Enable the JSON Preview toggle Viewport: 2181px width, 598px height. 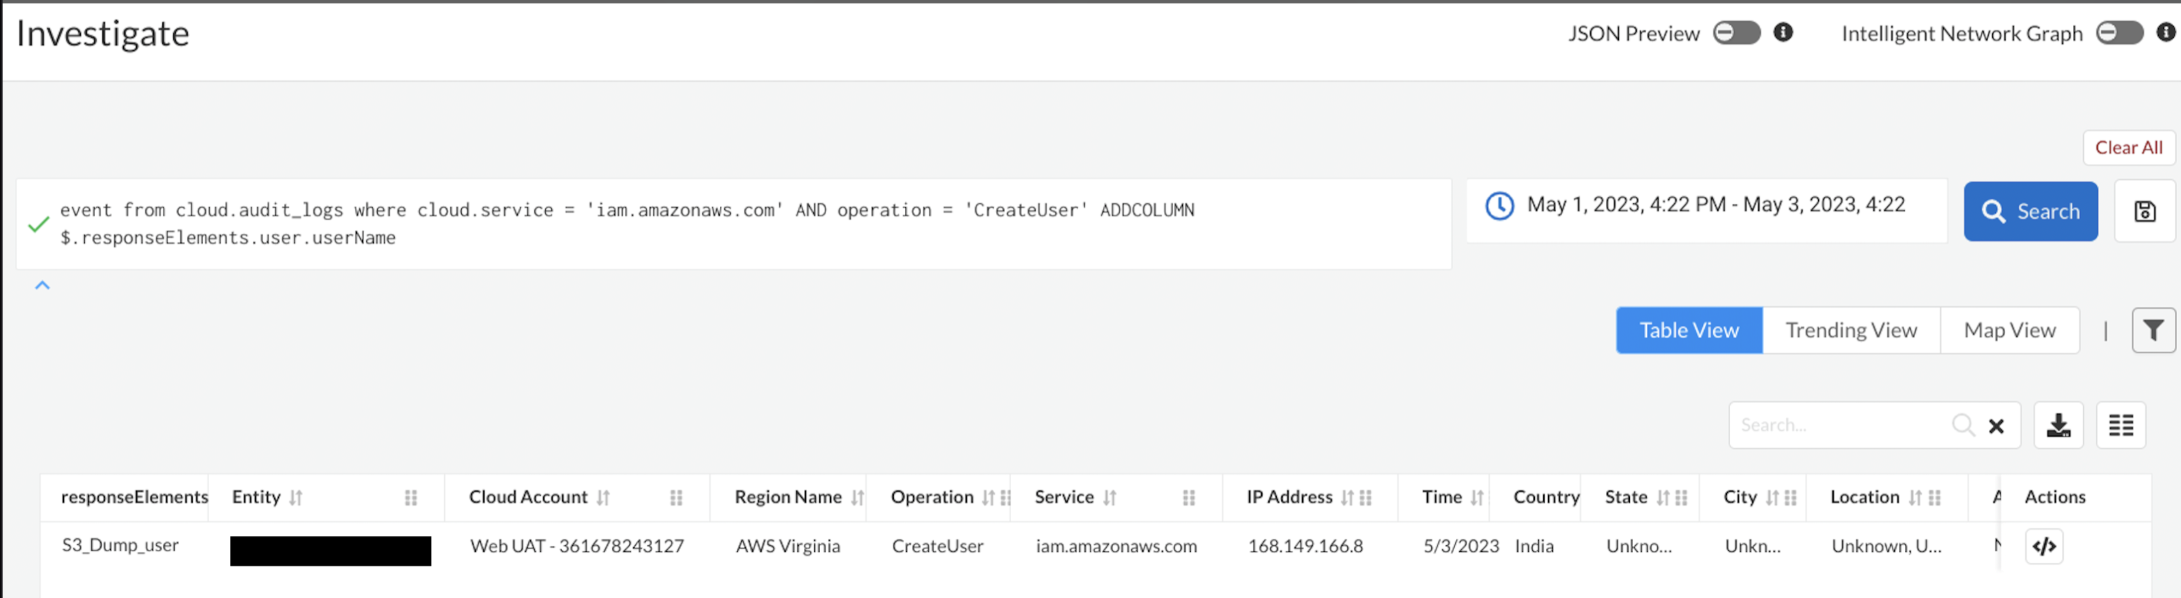pos(1735,32)
